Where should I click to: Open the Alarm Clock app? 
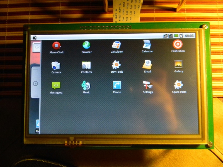tap(57, 48)
